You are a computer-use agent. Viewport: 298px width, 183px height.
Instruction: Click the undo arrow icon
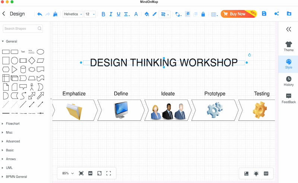39,14
